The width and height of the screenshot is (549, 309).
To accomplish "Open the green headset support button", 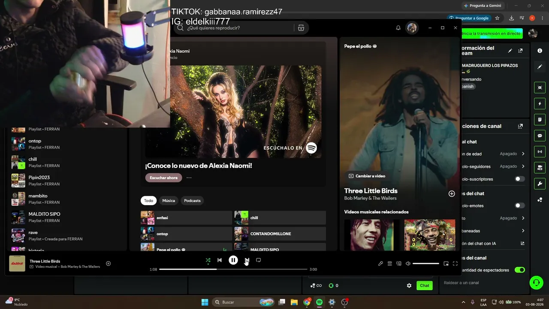I will [536, 282].
